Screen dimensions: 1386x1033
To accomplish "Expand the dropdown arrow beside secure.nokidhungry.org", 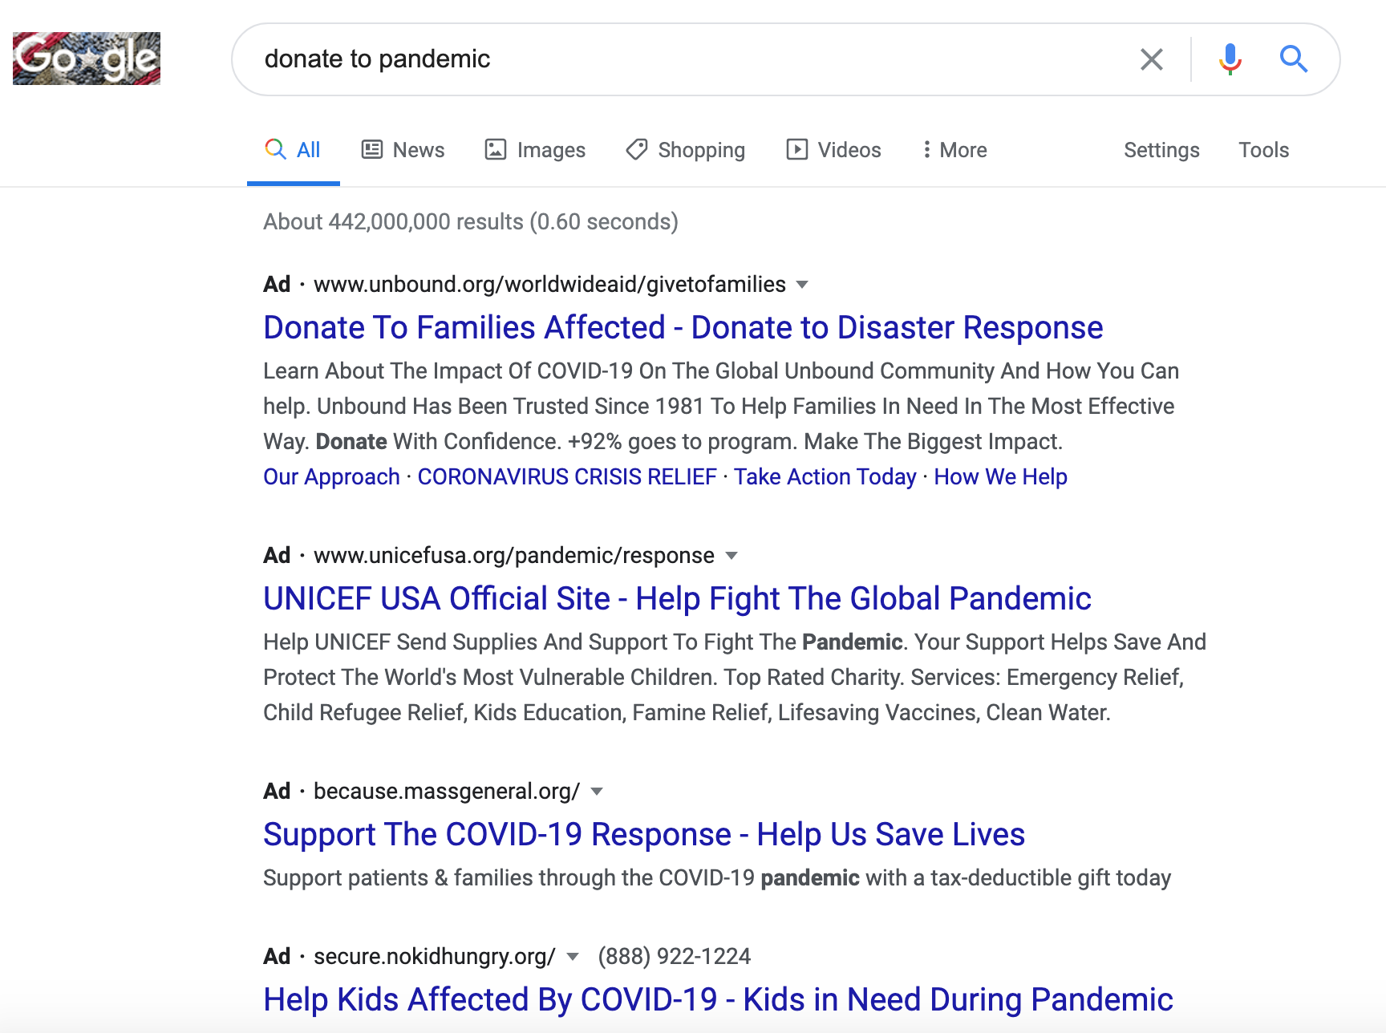I will click(573, 957).
